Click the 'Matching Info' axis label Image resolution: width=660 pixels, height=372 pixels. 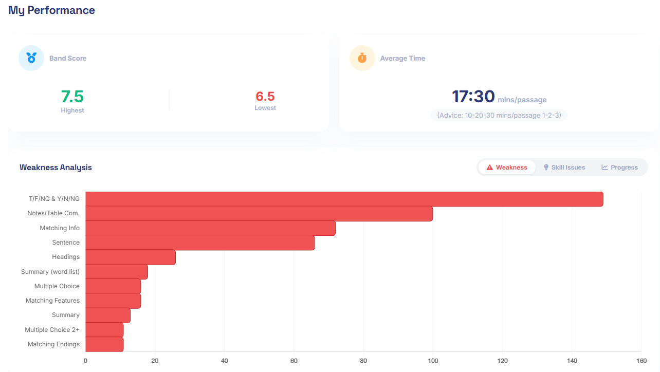point(60,228)
